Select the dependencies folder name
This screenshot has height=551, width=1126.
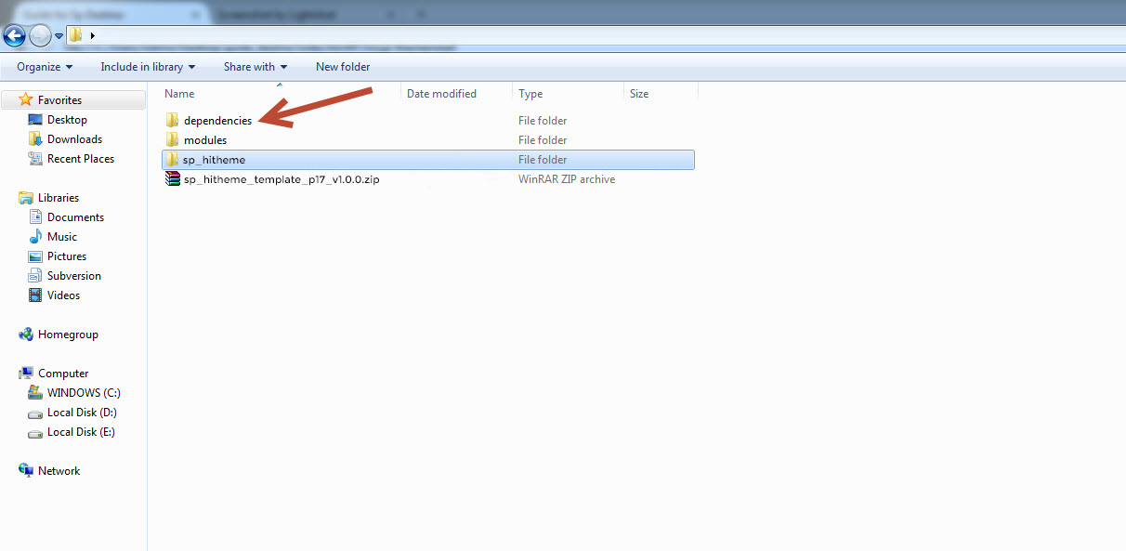coord(217,121)
